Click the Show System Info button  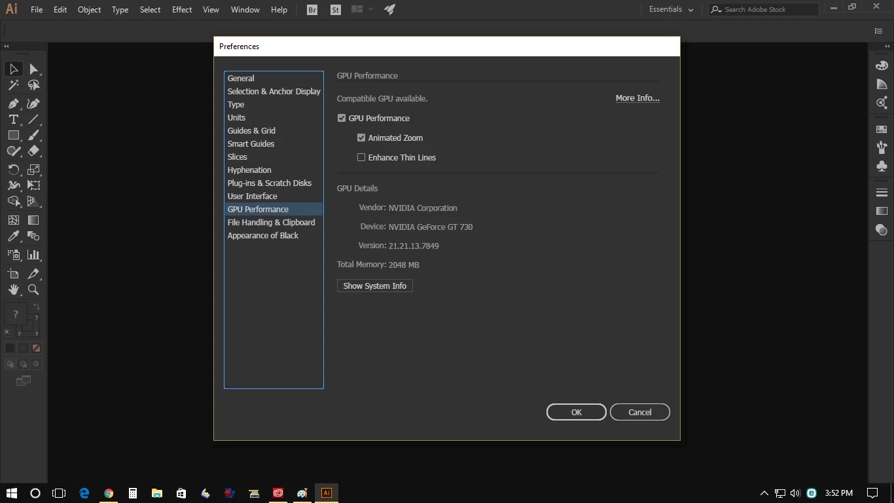pos(375,286)
